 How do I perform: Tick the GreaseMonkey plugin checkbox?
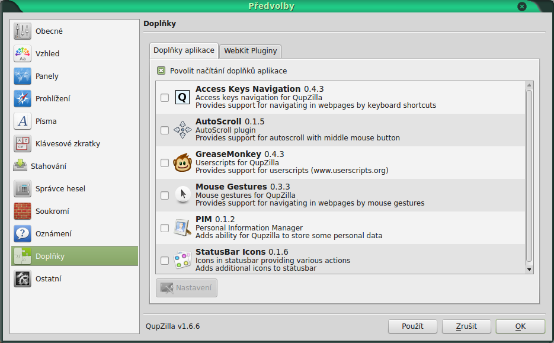pos(165,163)
